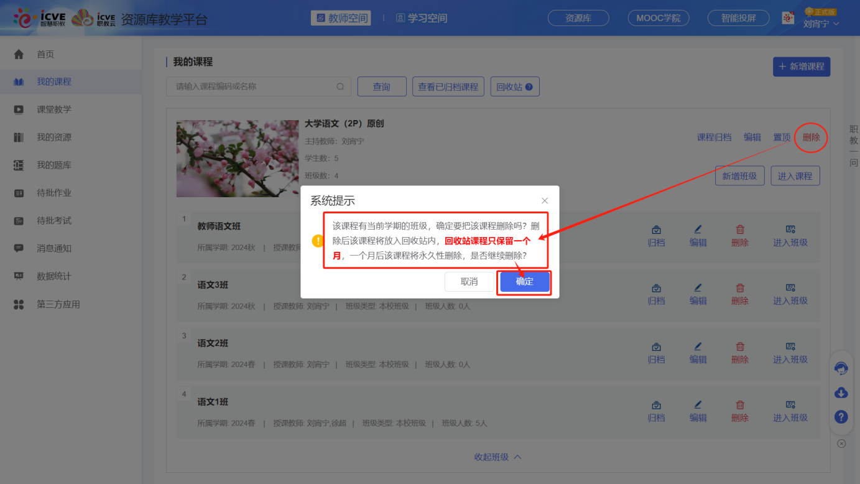Open the 刘宵宁 user dropdown menu
Screen dimensions: 860x484
tap(821, 24)
